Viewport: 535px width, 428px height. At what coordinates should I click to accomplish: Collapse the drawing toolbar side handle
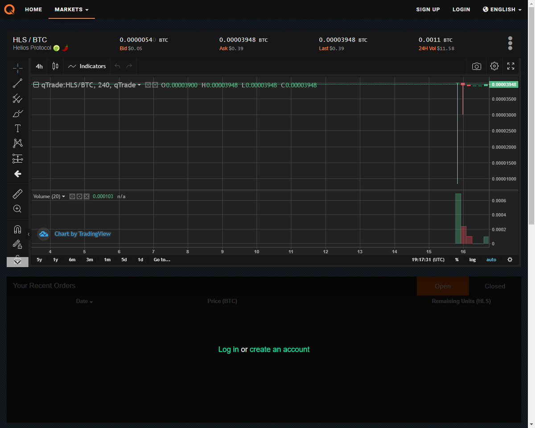(29, 234)
